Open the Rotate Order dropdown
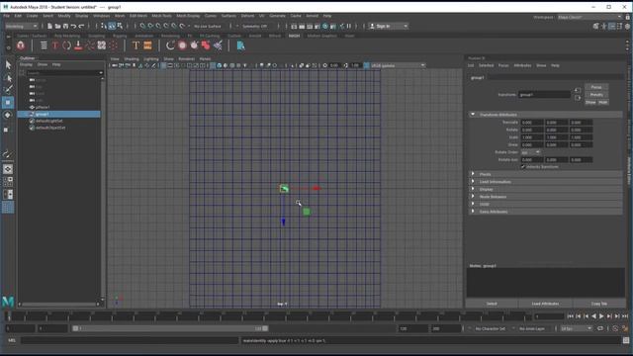The width and height of the screenshot is (633, 356). click(x=530, y=152)
